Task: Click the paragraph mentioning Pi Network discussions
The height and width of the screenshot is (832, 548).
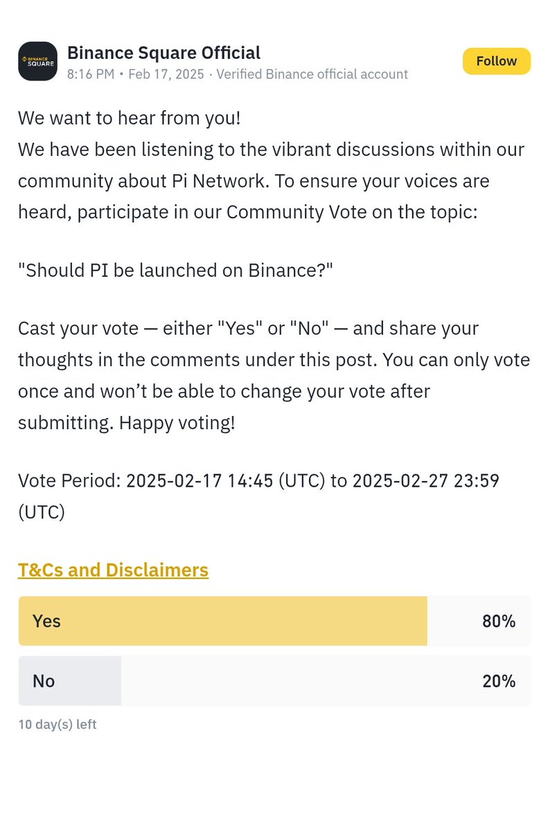Action: coord(272,181)
